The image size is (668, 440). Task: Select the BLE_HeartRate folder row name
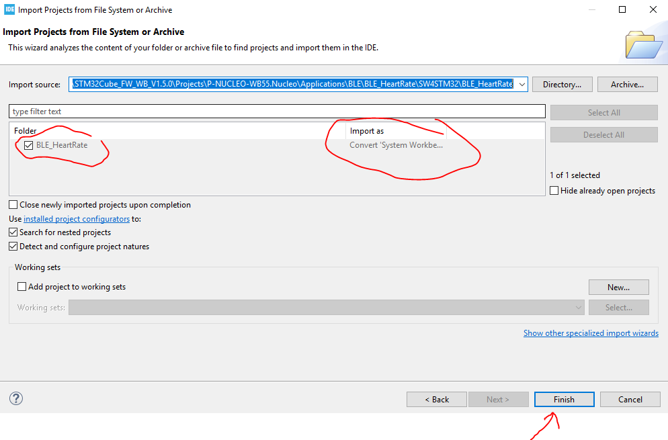click(x=62, y=145)
